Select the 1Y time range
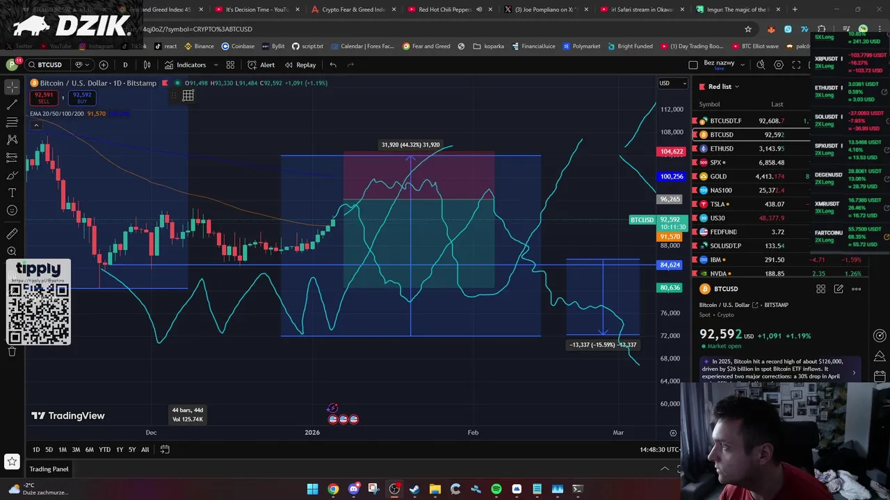Screen dimensions: 890x500 [120, 449]
